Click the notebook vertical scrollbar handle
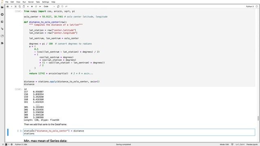This screenshot has height=146, width=260. 258,118
